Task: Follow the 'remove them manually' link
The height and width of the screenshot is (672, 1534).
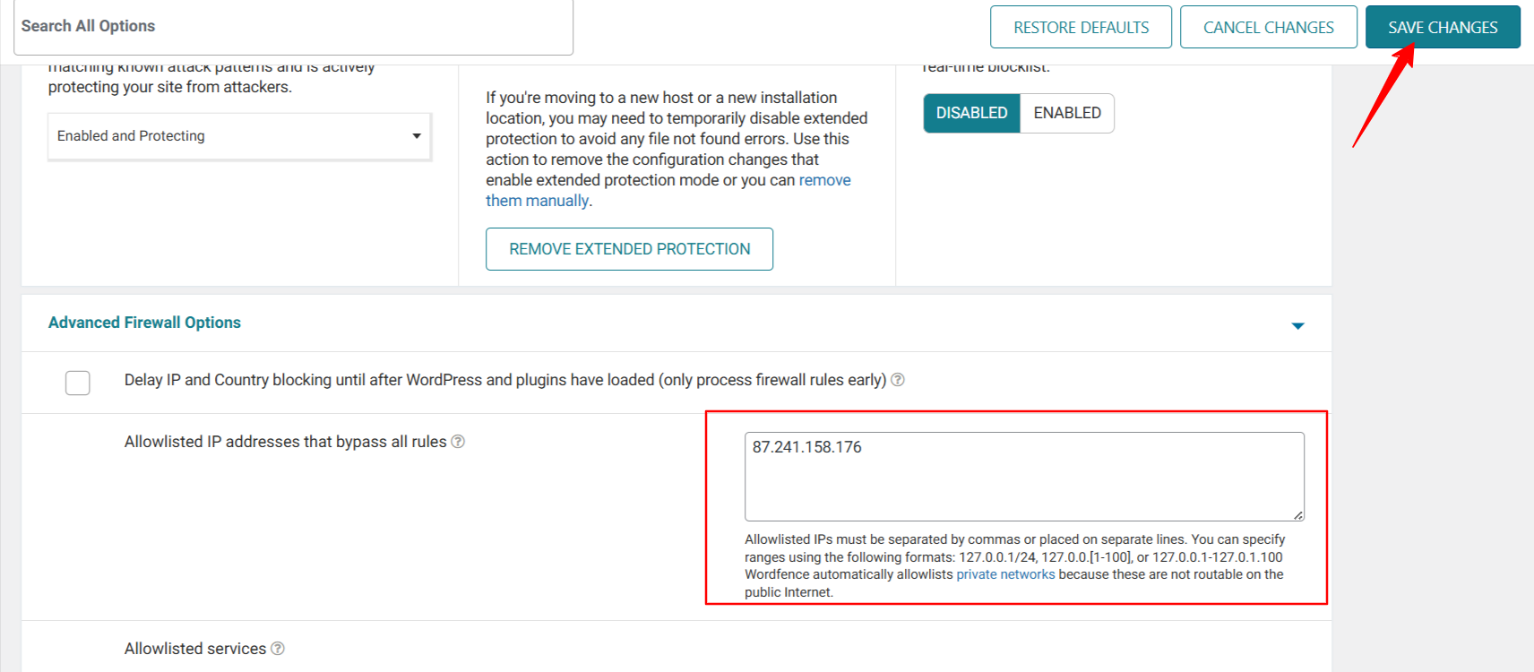Action: tap(538, 201)
